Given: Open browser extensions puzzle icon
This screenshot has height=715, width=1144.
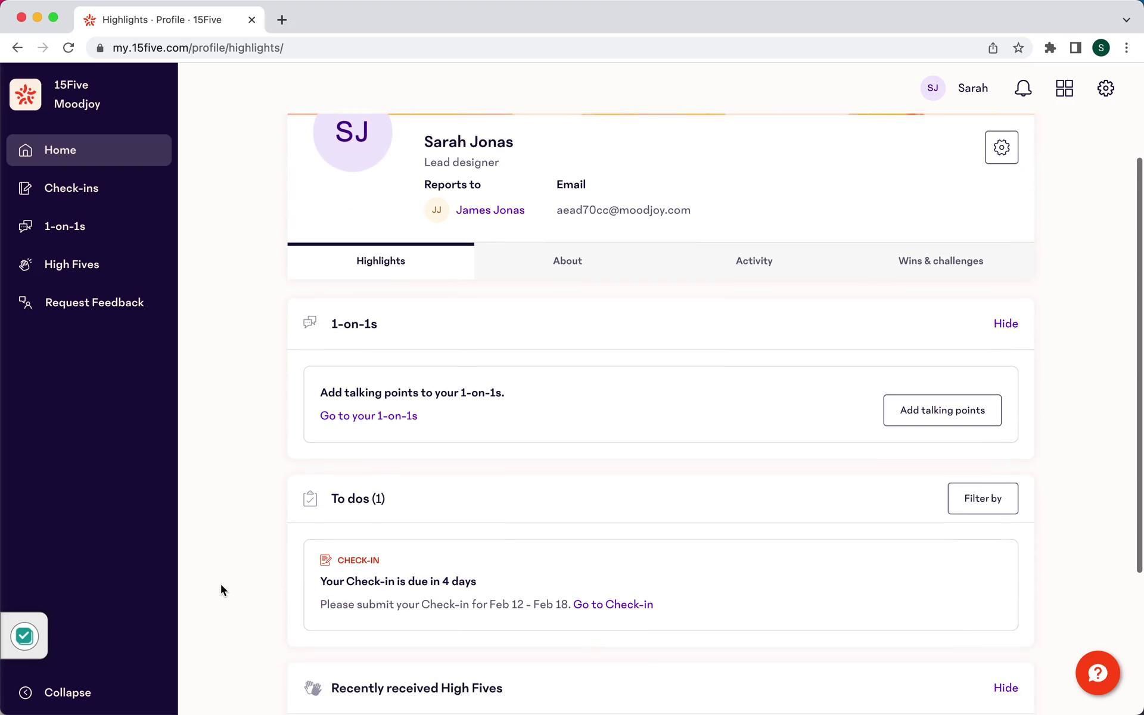Looking at the screenshot, I should (x=1050, y=48).
